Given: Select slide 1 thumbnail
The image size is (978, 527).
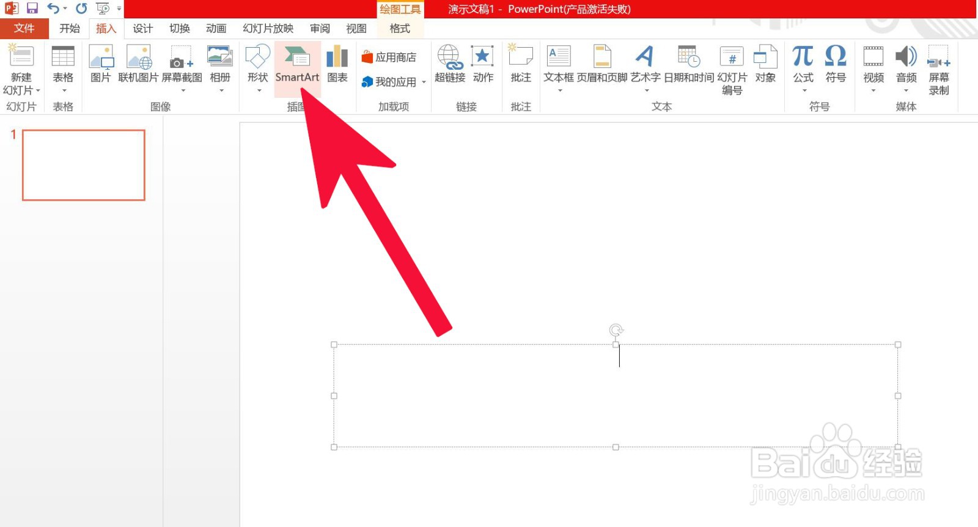Looking at the screenshot, I should pyautogui.click(x=84, y=165).
